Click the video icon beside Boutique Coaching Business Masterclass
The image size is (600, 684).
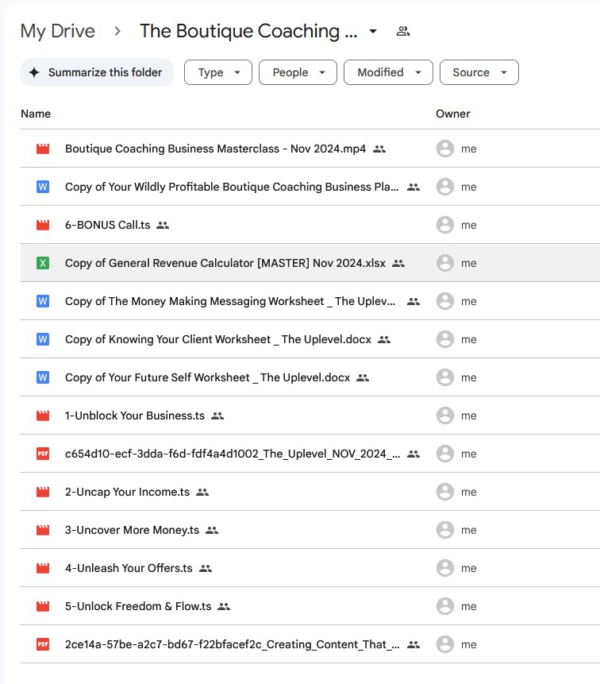43,149
